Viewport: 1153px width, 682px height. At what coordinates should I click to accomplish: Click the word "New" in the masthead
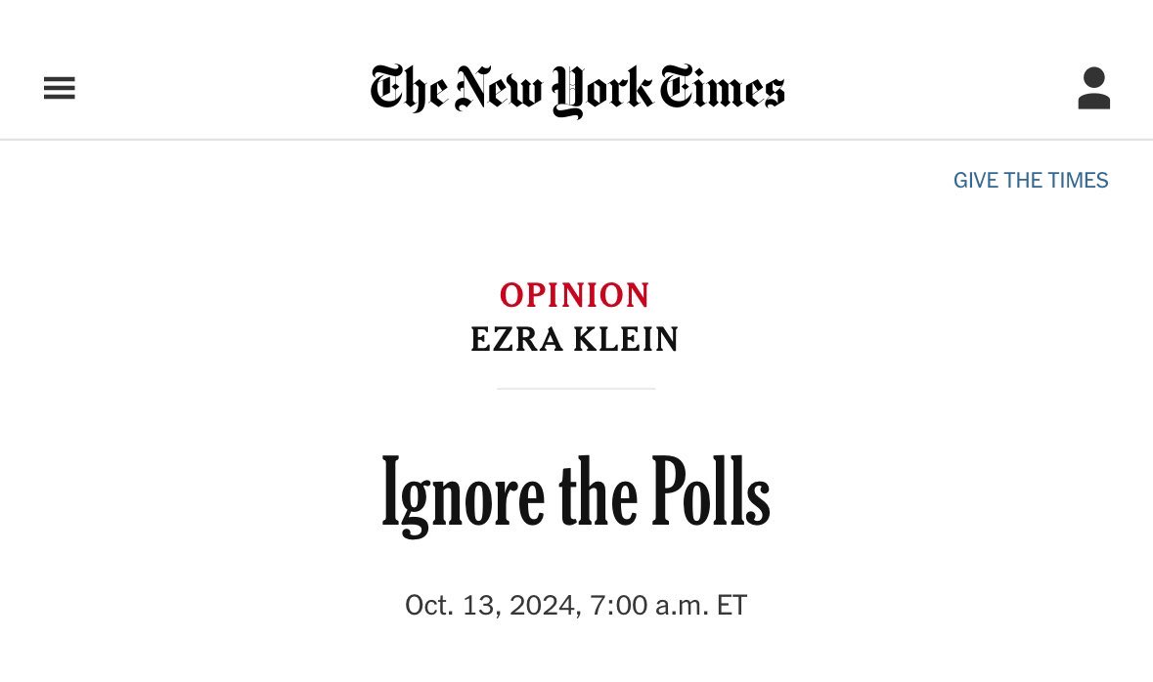(x=499, y=90)
